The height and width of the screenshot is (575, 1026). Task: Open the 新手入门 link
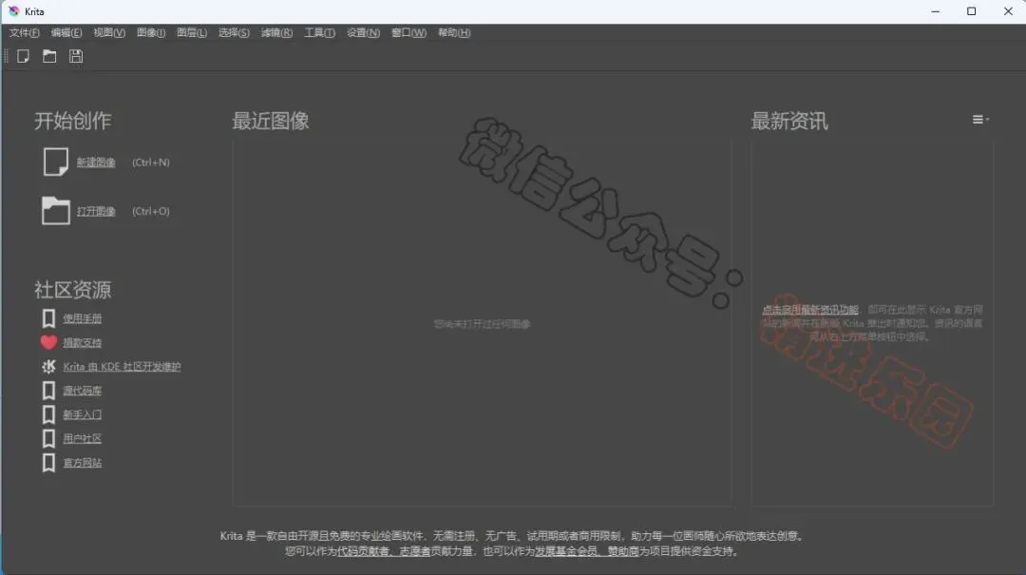point(83,414)
